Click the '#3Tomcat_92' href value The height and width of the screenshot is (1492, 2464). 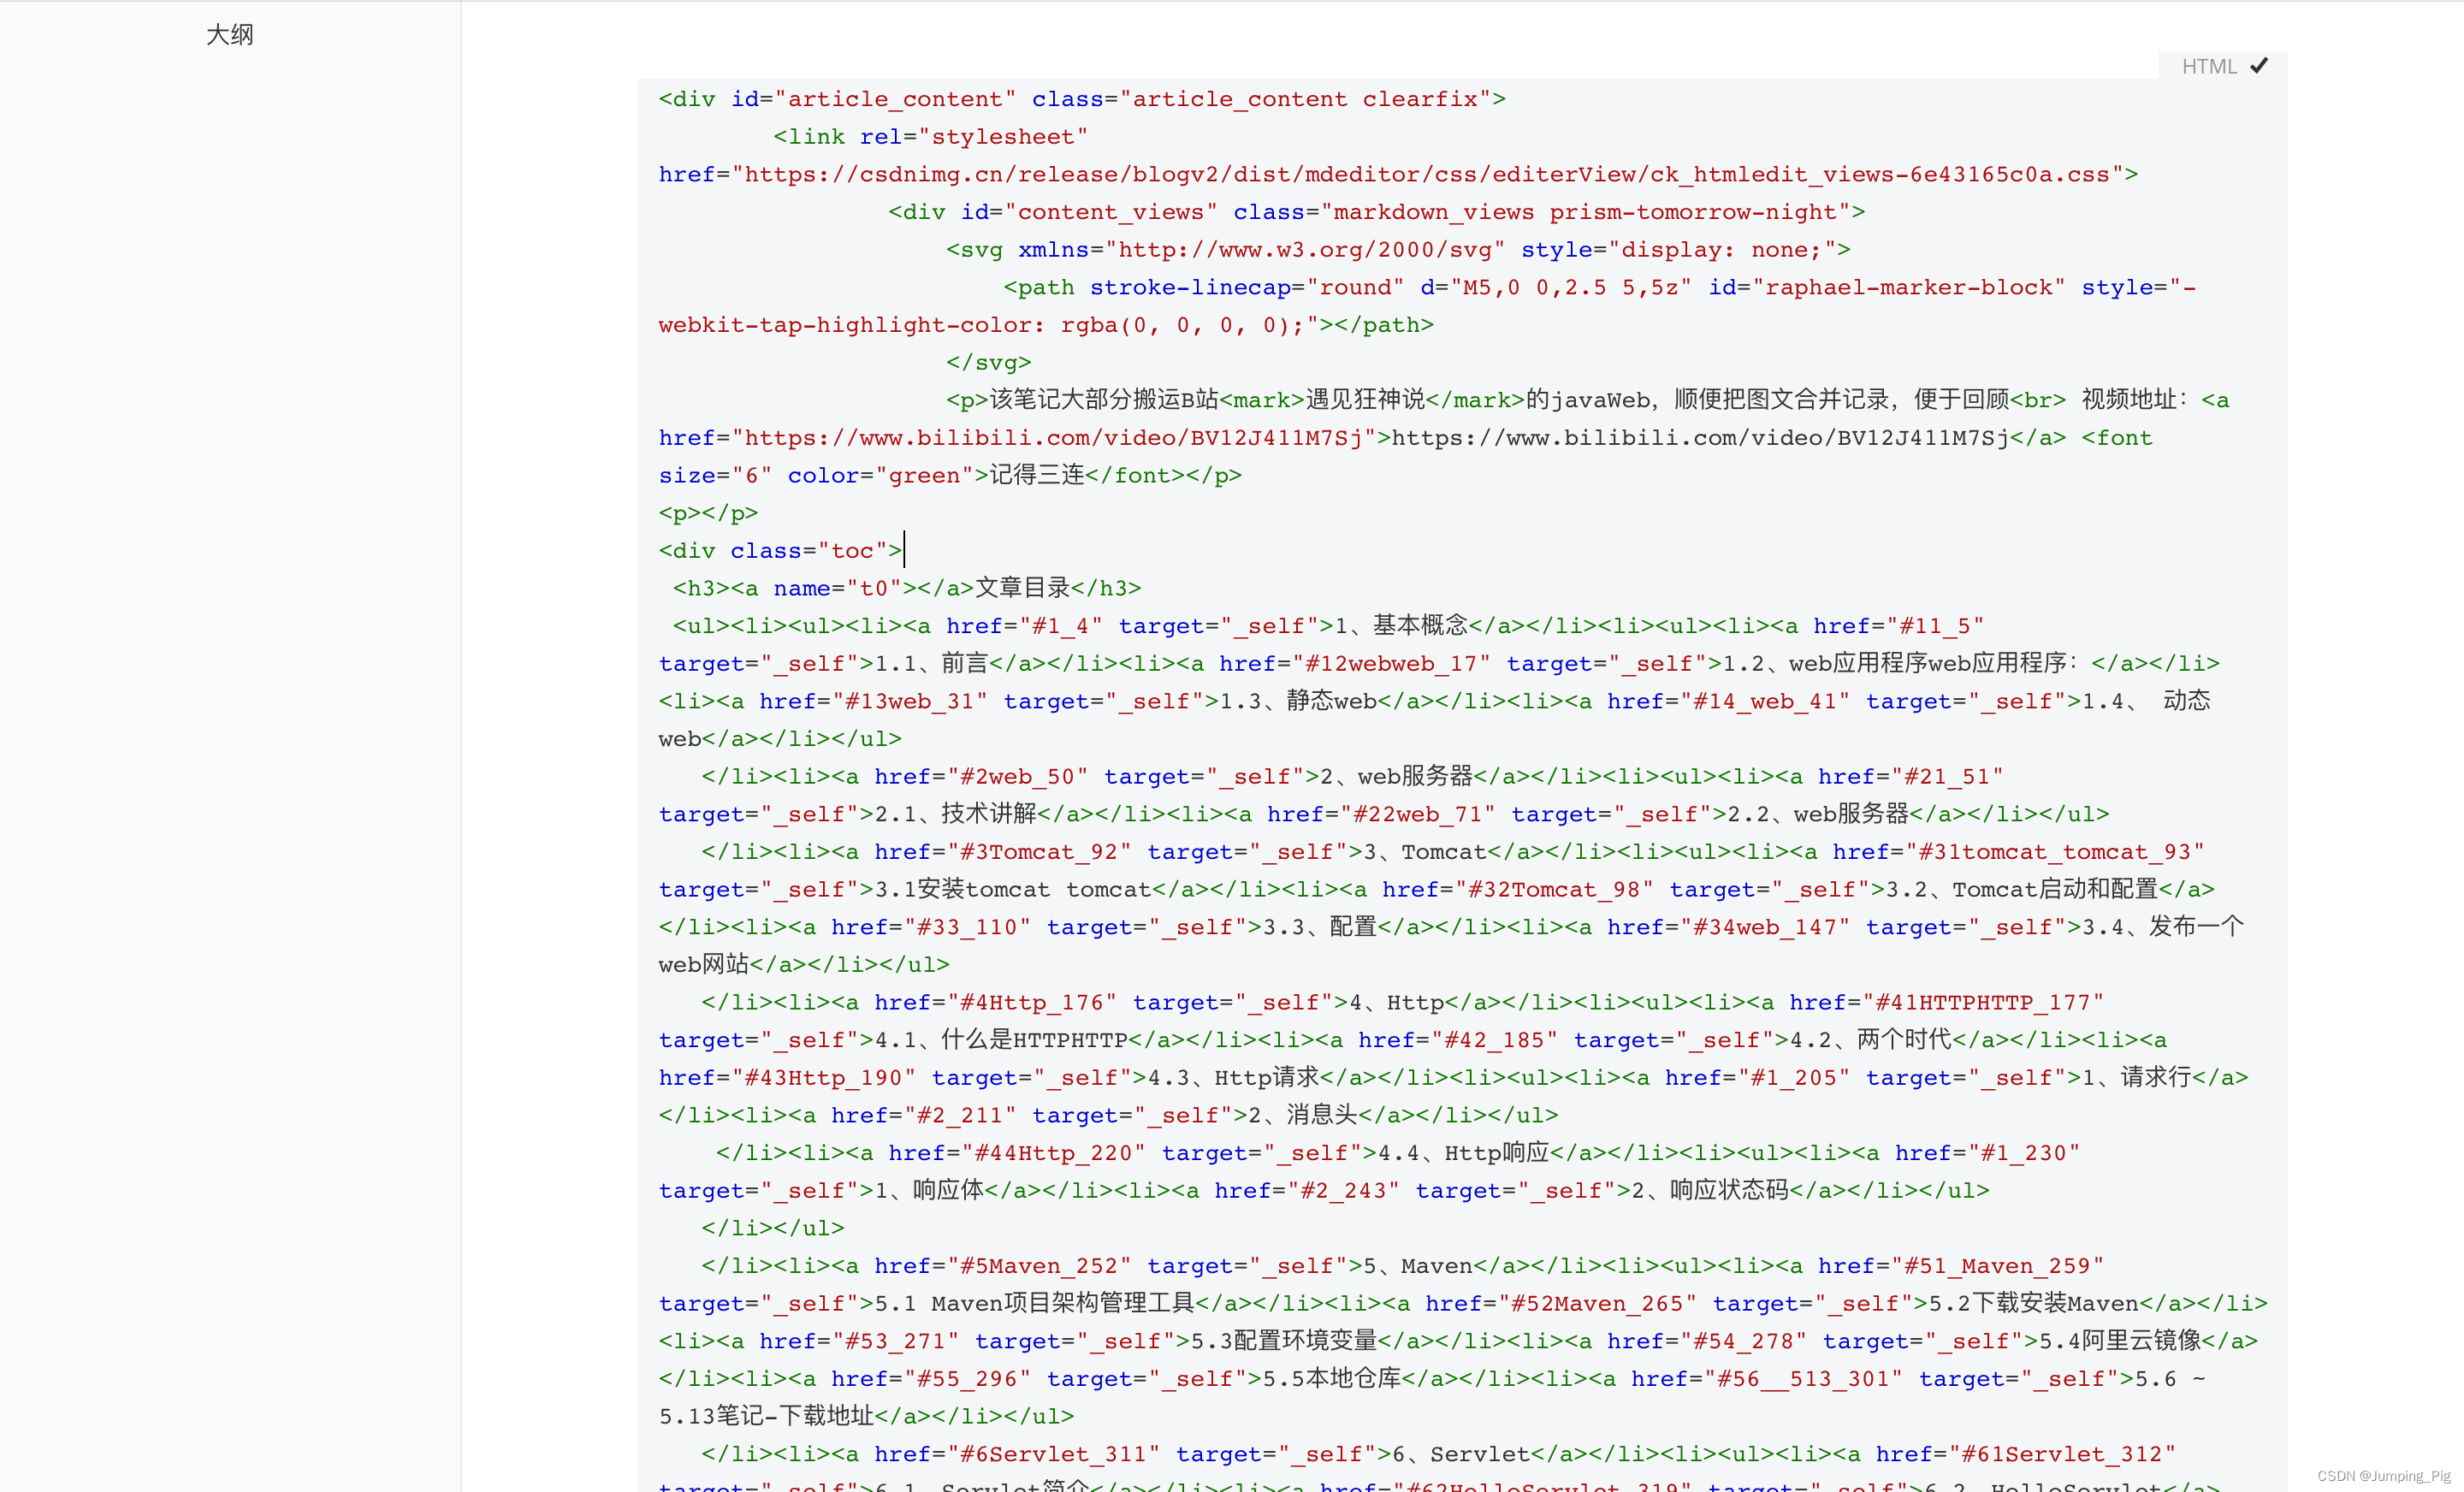(1038, 852)
